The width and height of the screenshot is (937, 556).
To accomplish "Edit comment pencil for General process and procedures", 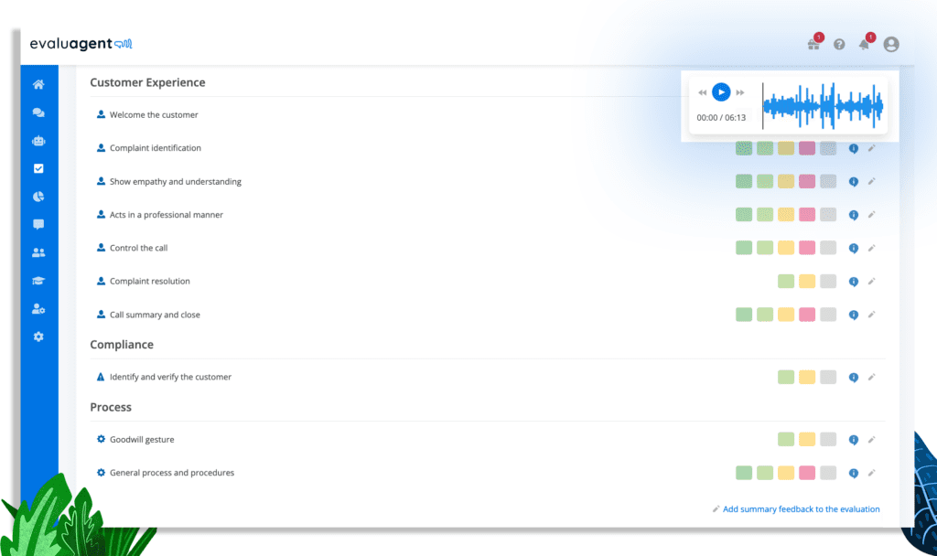I will tap(872, 473).
